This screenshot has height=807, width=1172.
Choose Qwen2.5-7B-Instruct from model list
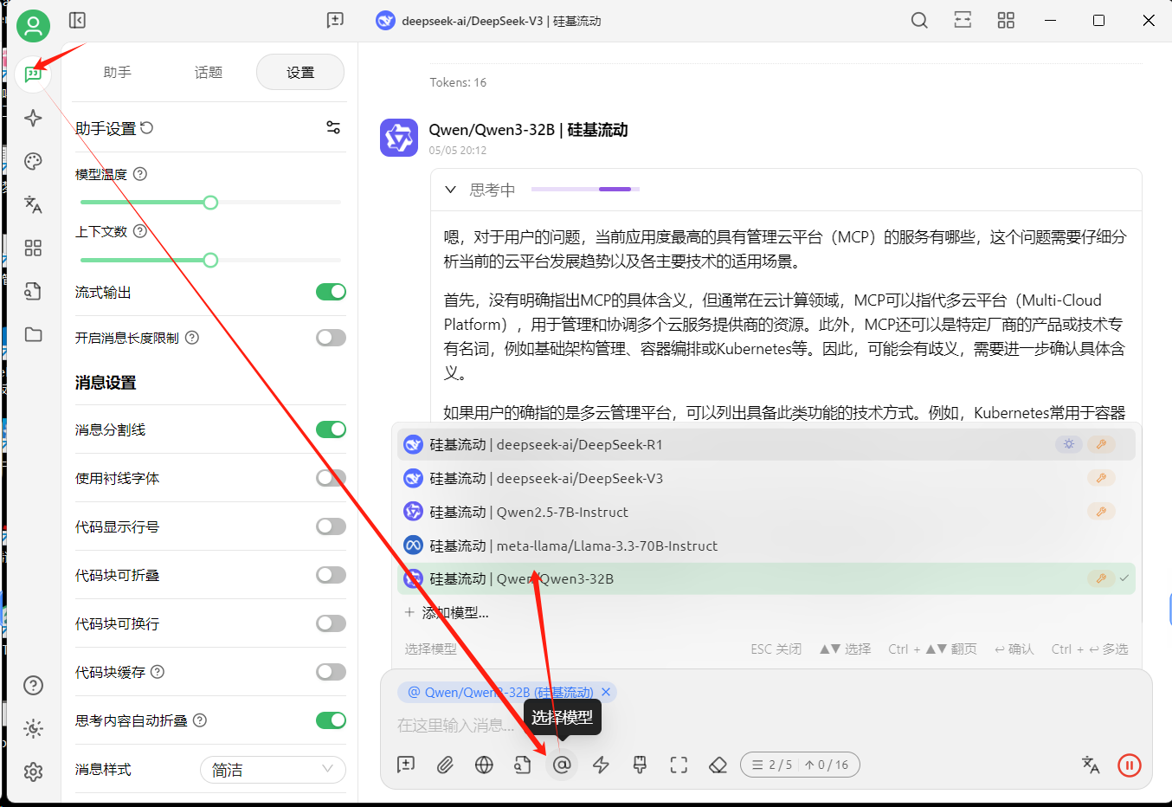point(766,512)
